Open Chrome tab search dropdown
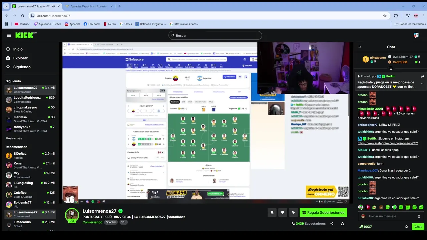 click(x=6, y=6)
